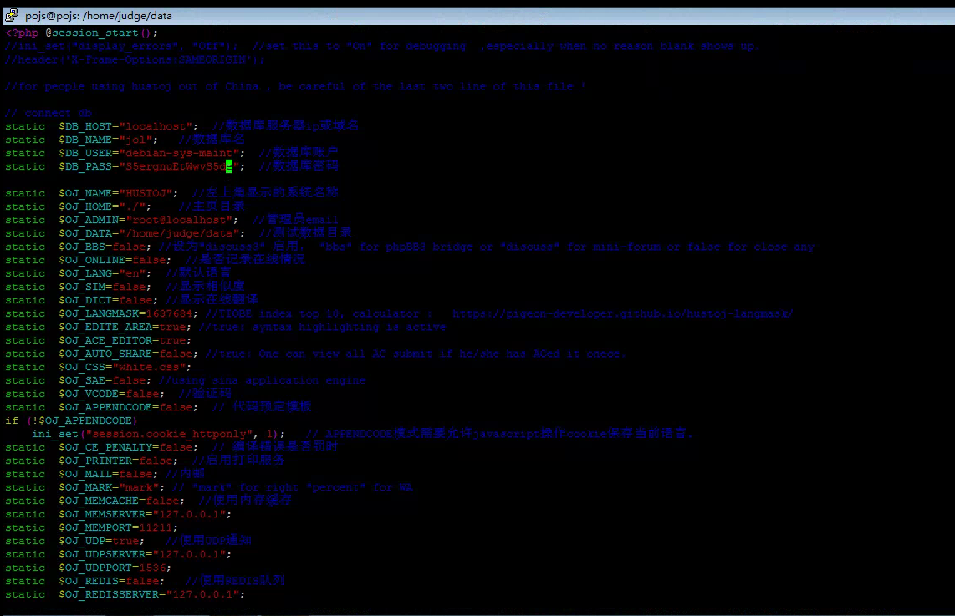
Task: Click the 1637684 LANGMASK value
Action: coord(169,314)
